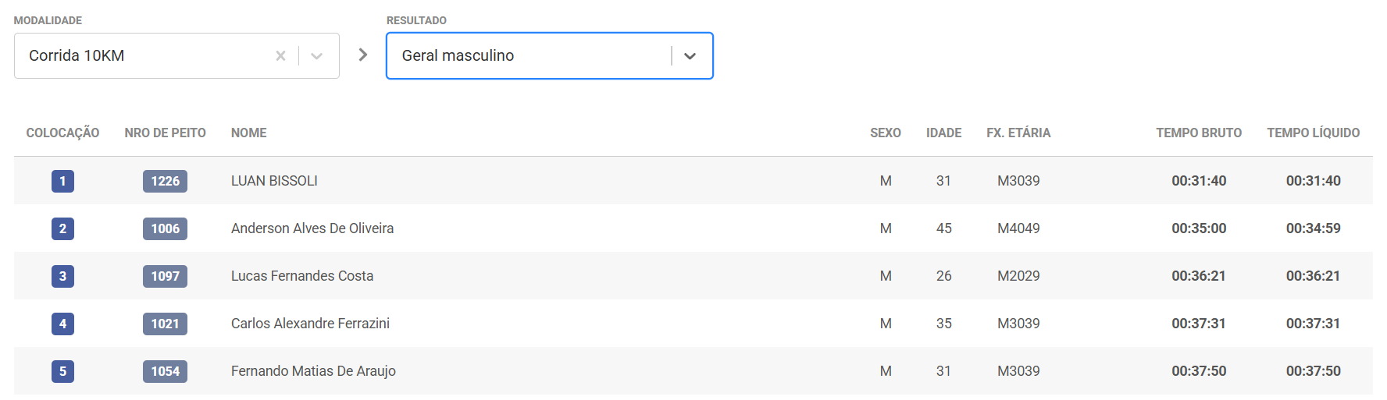1387x400 pixels.
Task: Select Anderson Alves De Oliveira's name
Action: (312, 228)
